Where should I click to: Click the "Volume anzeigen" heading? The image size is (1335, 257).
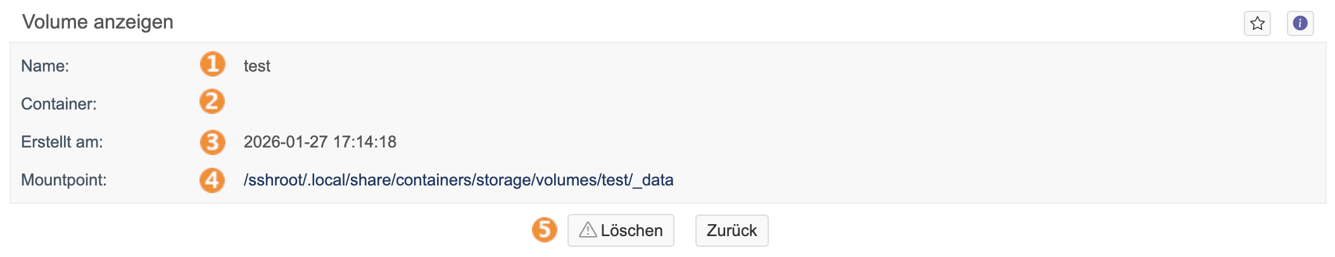point(98,22)
